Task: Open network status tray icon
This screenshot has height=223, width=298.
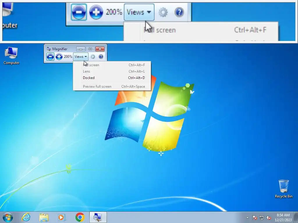Action: point(262,217)
